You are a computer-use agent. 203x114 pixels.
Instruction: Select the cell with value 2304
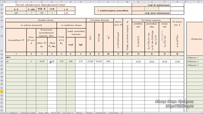108,61
